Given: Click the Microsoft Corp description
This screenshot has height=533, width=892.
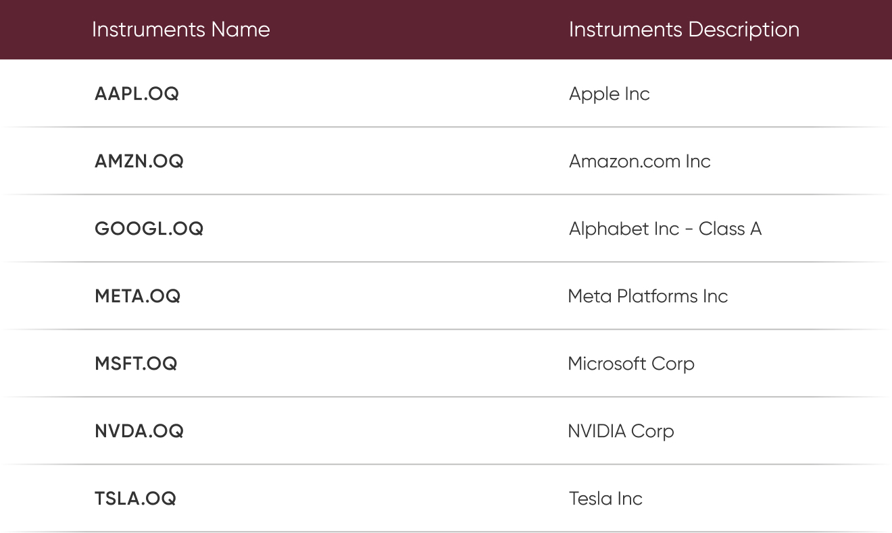Looking at the screenshot, I should coord(630,364).
